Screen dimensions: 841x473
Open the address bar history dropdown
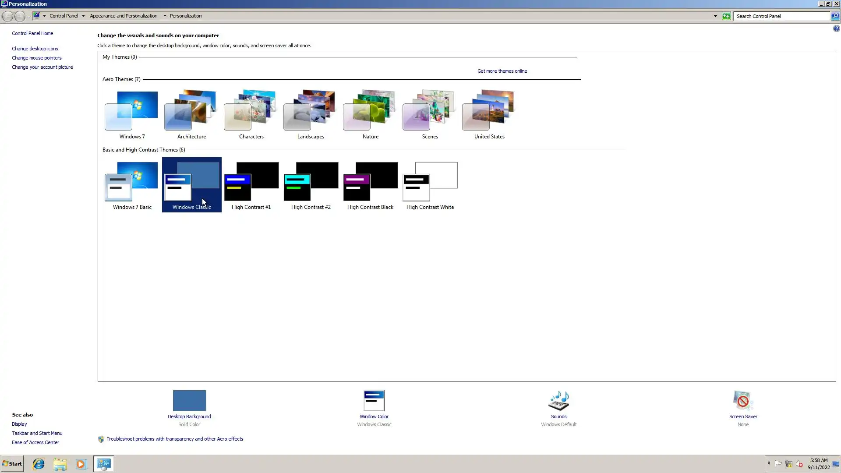715,16
